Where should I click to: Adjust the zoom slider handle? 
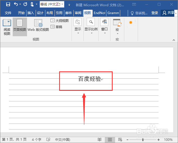143,139
